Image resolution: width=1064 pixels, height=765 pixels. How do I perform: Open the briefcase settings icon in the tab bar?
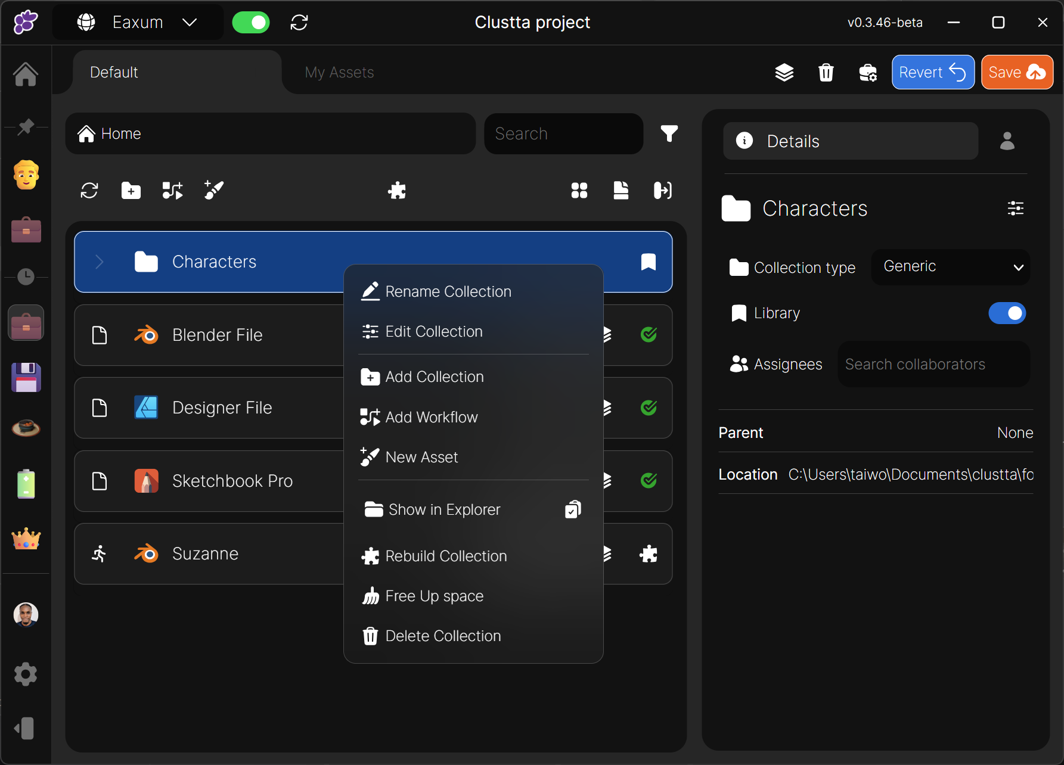[x=867, y=73]
